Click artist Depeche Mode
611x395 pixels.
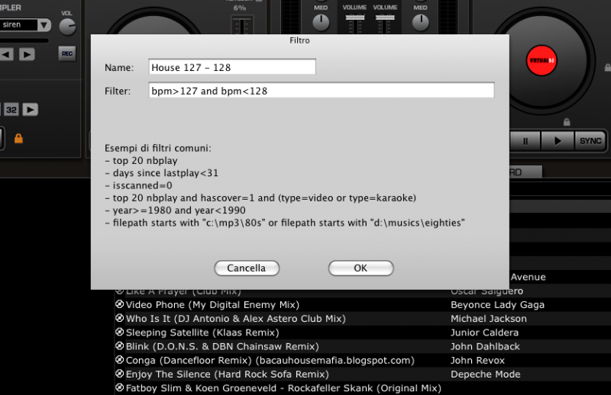(x=485, y=374)
